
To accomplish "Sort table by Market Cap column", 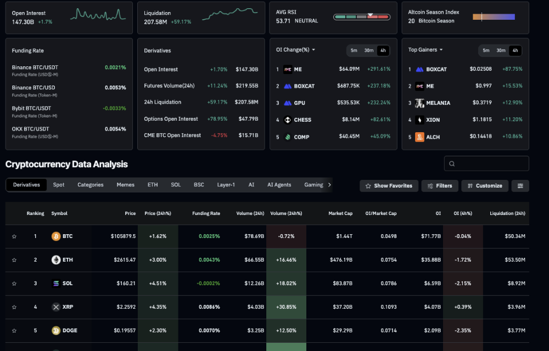I will (x=340, y=213).
